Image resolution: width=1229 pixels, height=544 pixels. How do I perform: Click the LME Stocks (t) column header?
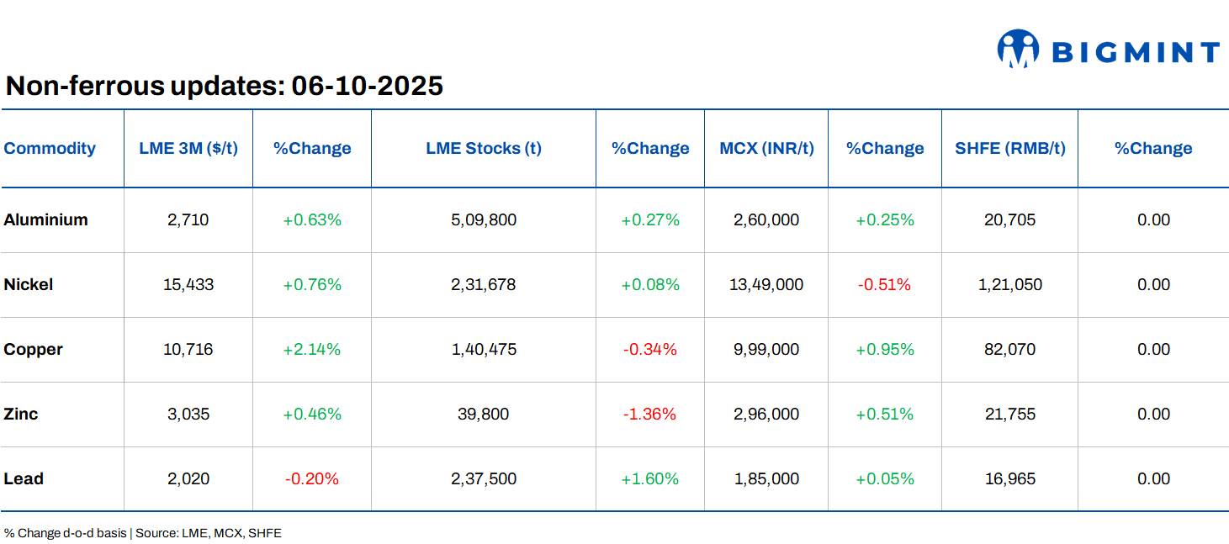(481, 148)
